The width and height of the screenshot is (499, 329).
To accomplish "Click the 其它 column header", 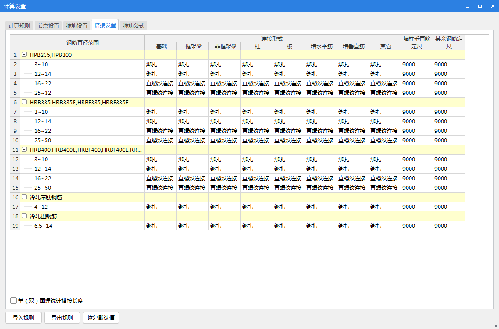I will click(385, 46).
